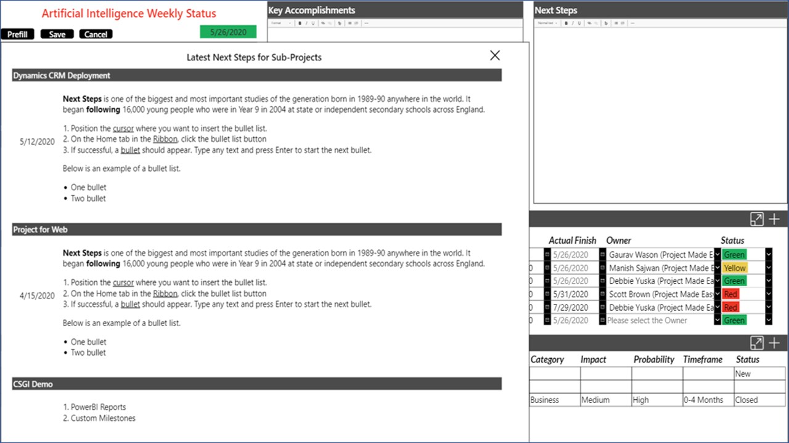
Task: Click the Save button
Action: (57, 34)
